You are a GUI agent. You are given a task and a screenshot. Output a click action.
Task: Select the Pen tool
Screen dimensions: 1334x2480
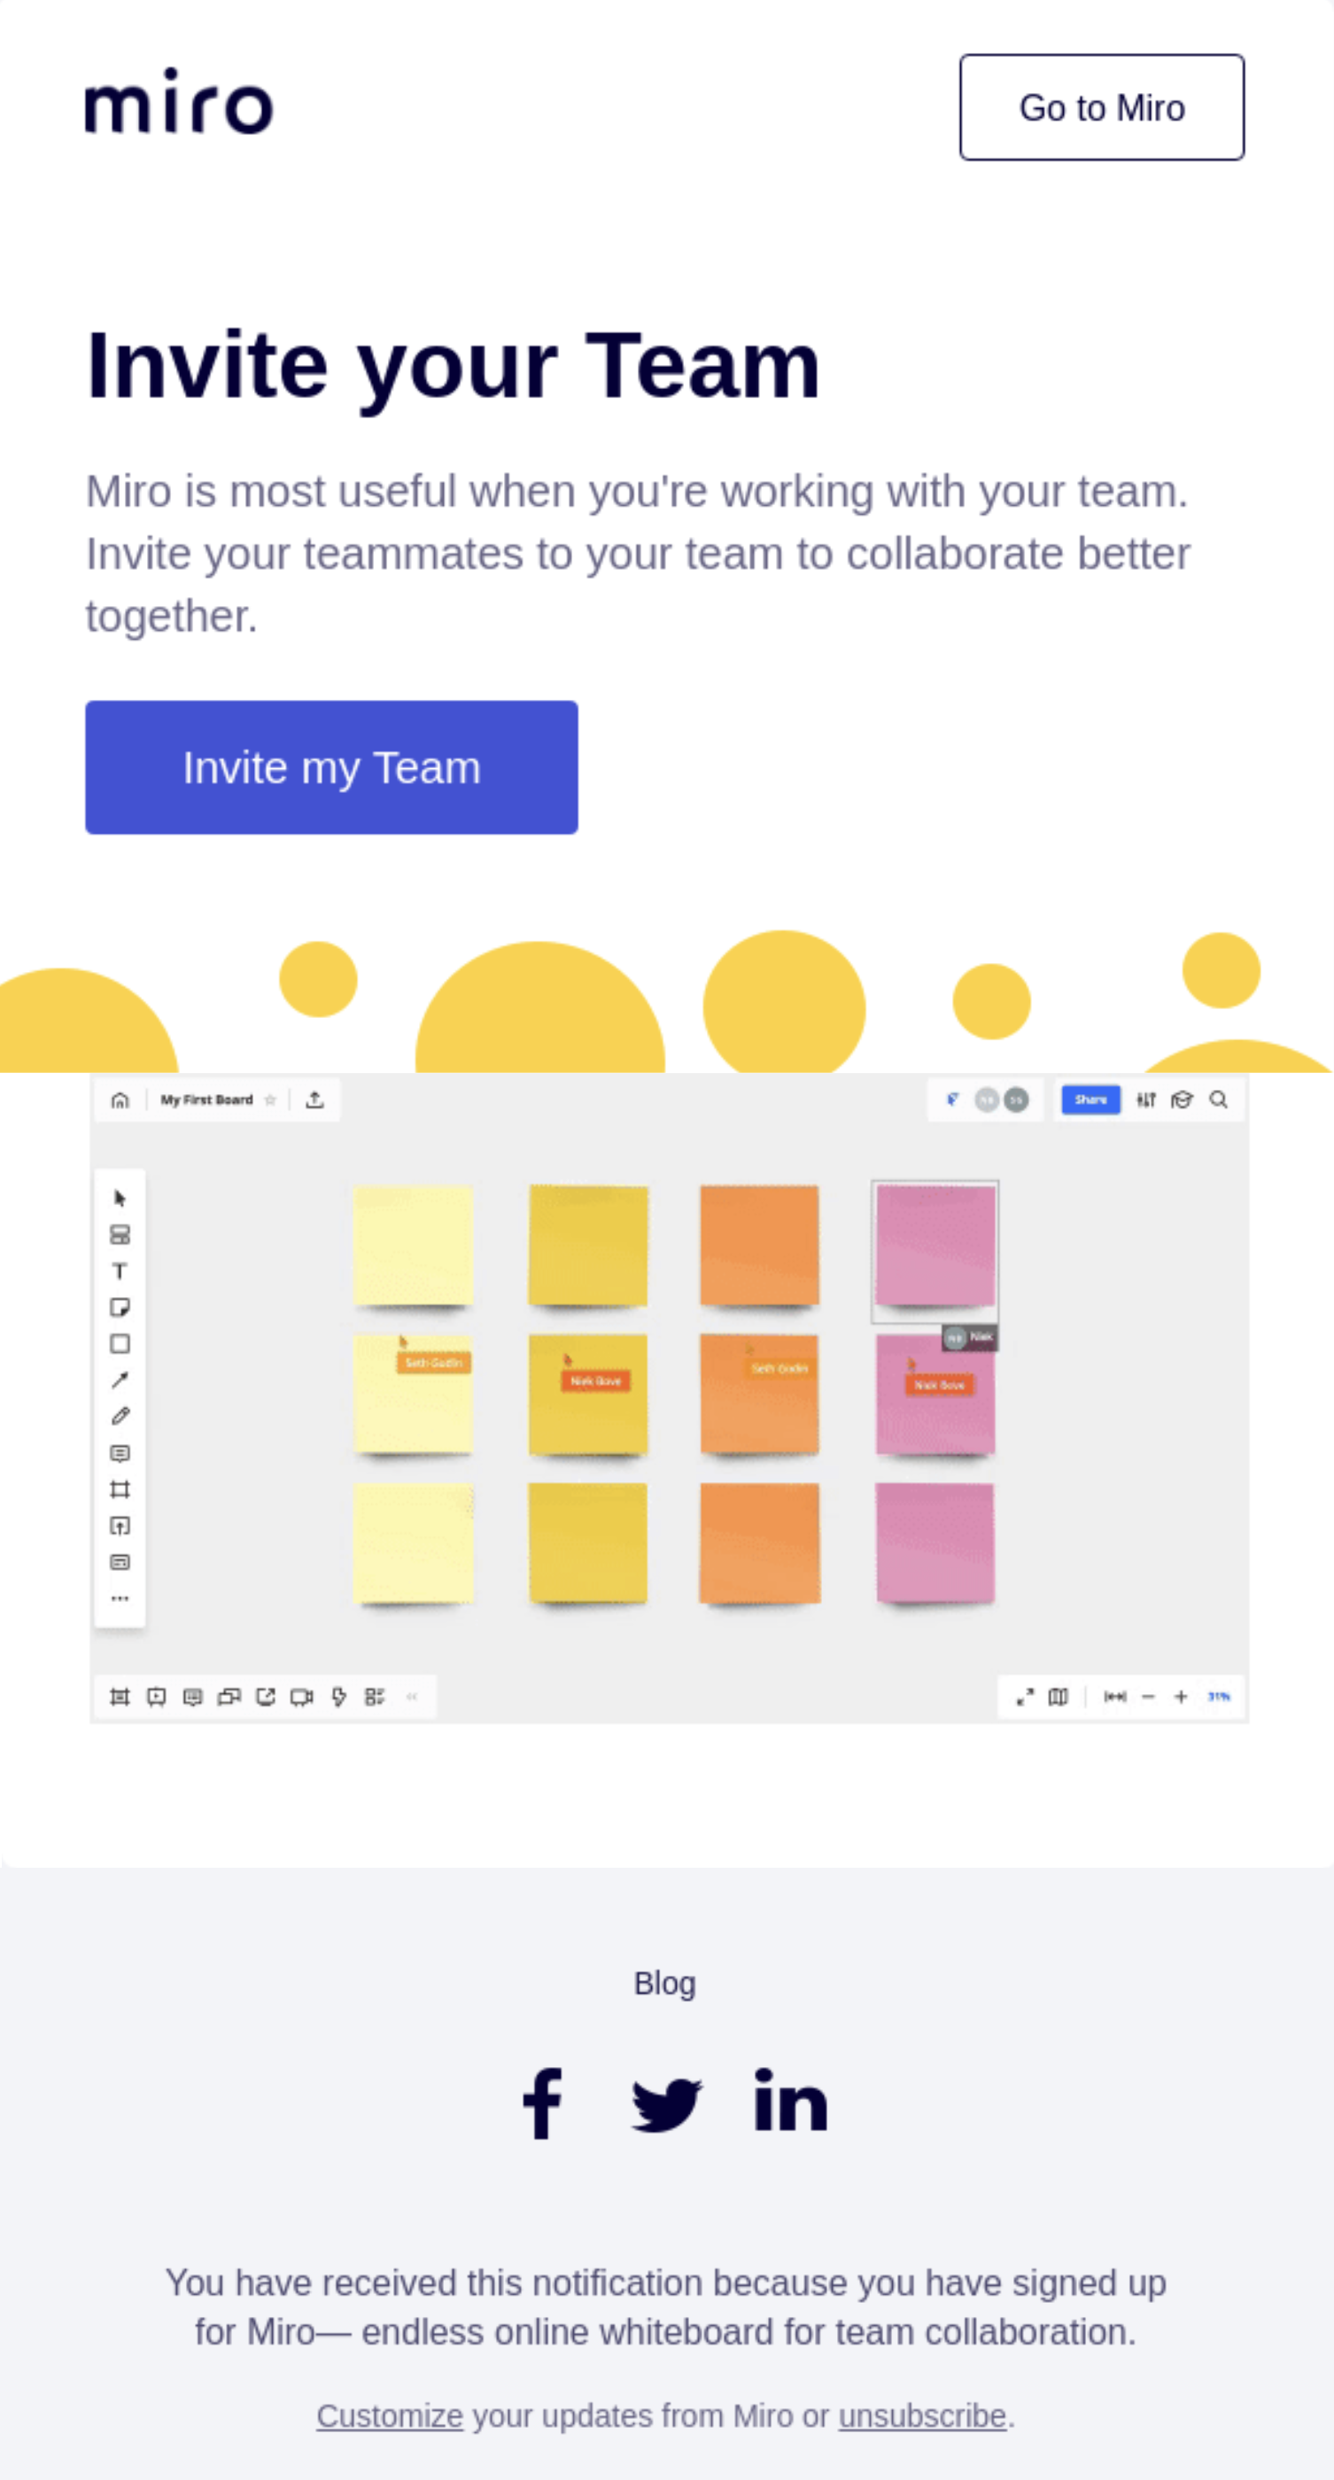pyautogui.click(x=120, y=1411)
